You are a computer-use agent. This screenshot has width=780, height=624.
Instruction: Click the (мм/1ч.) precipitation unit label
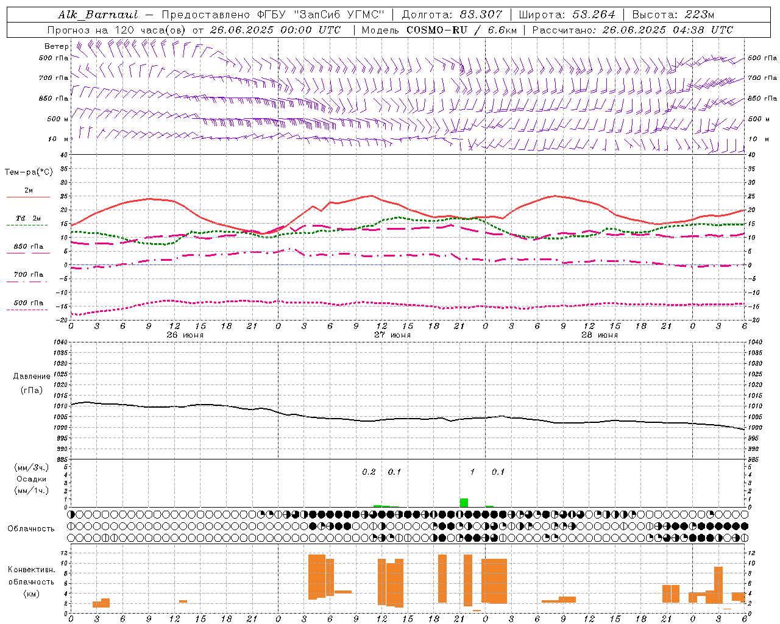pos(32,491)
